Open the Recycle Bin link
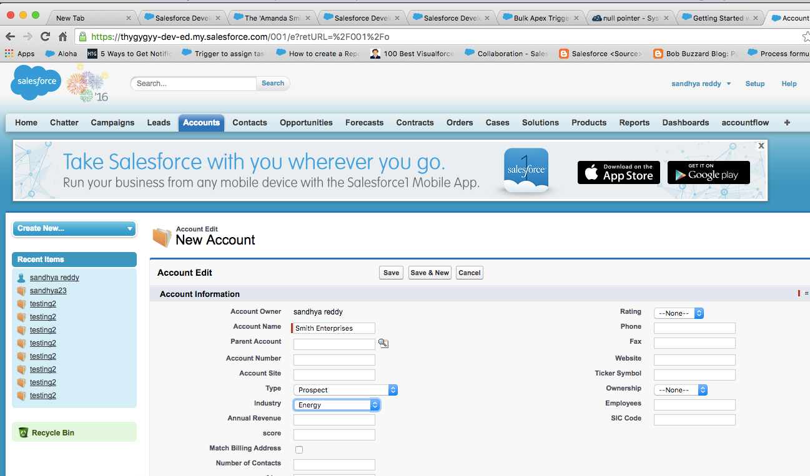810x476 pixels. tap(53, 432)
